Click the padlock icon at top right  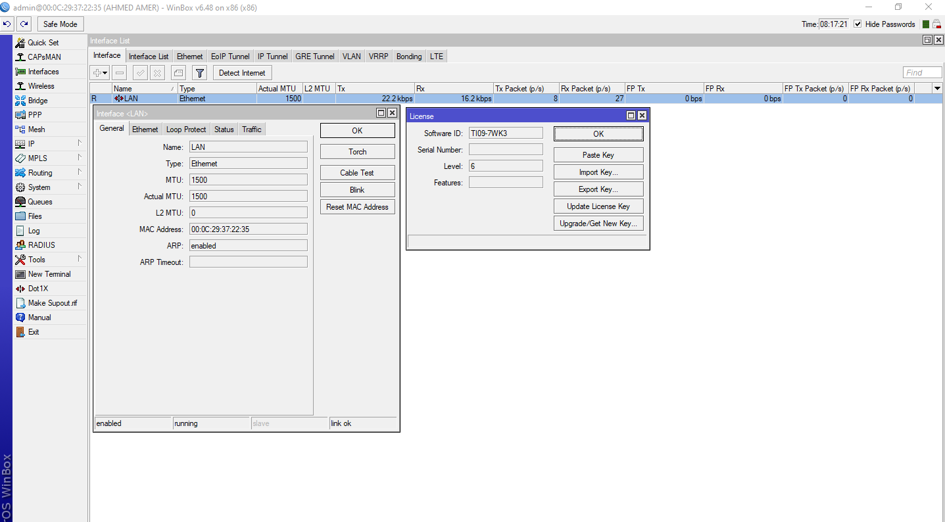coord(936,24)
